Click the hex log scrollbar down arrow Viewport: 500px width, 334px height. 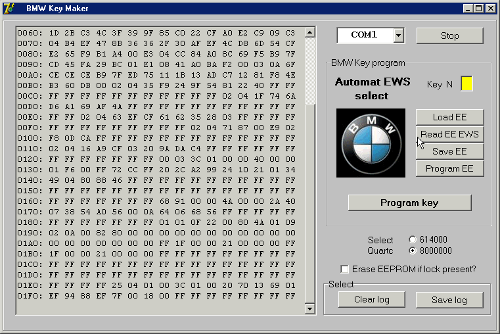point(310,308)
